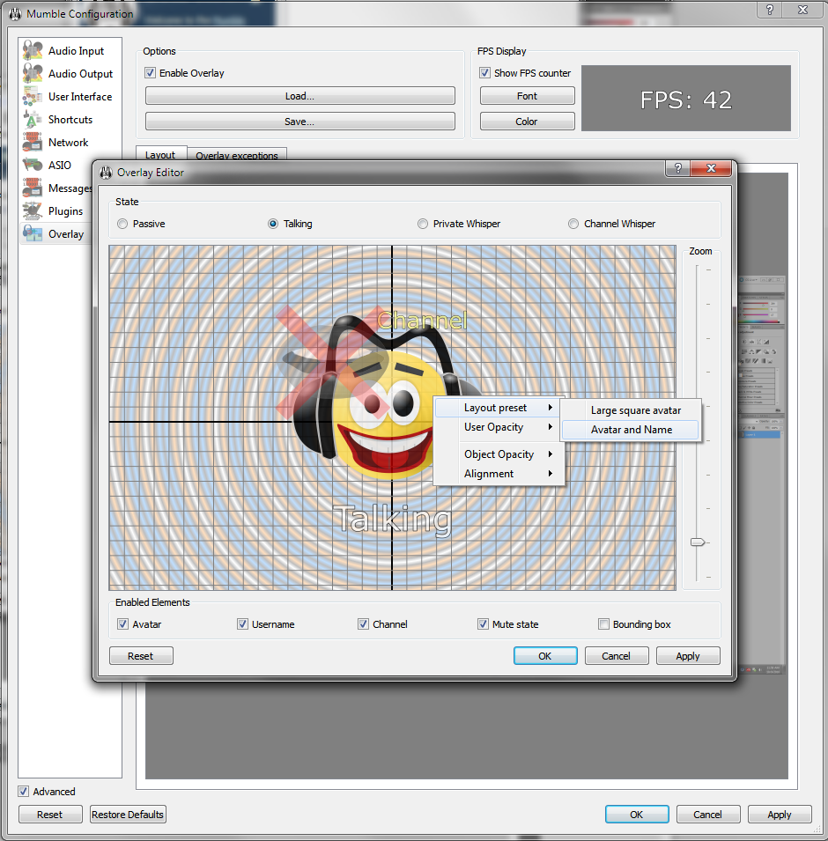Open the FPS Font button
The width and height of the screenshot is (828, 841).
pyautogui.click(x=527, y=96)
